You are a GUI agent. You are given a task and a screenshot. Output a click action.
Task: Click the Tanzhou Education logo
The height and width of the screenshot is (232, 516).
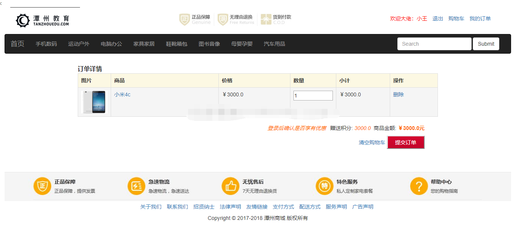(x=42, y=20)
